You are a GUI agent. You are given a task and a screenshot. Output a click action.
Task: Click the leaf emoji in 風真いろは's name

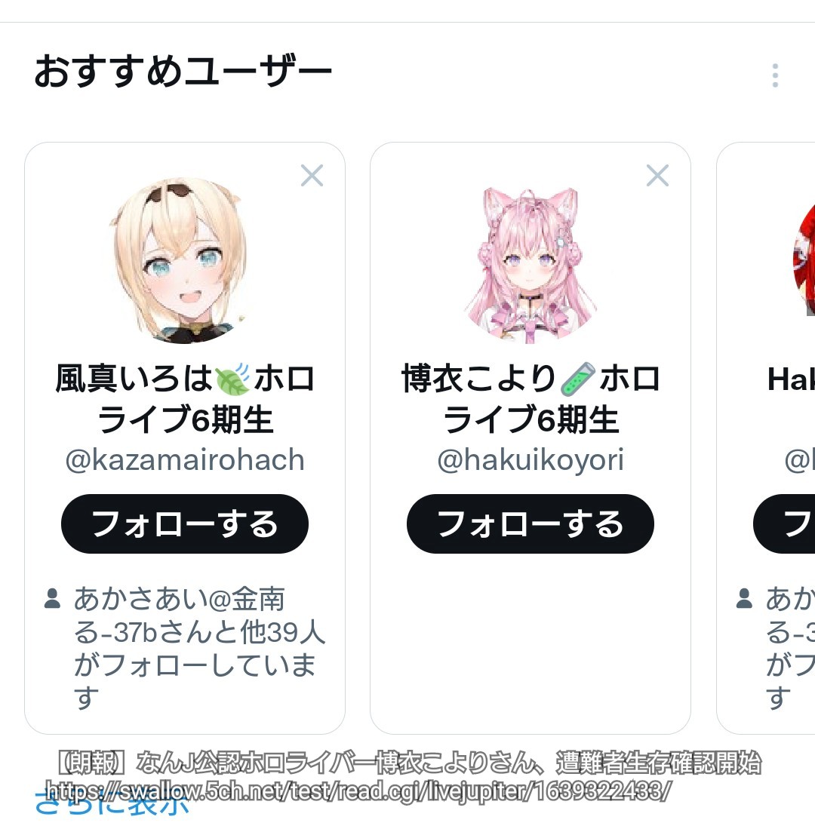(x=232, y=379)
